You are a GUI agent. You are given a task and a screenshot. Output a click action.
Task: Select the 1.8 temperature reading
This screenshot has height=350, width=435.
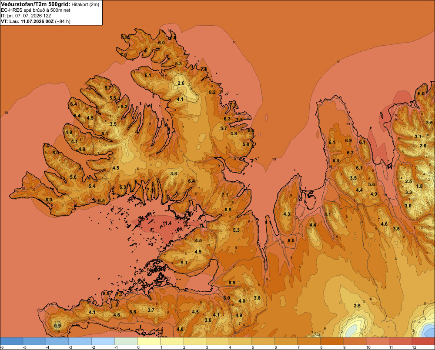coord(419,186)
